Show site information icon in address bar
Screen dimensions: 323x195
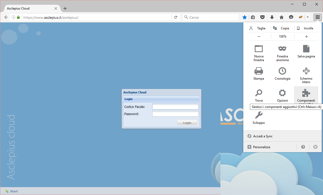coord(14,17)
